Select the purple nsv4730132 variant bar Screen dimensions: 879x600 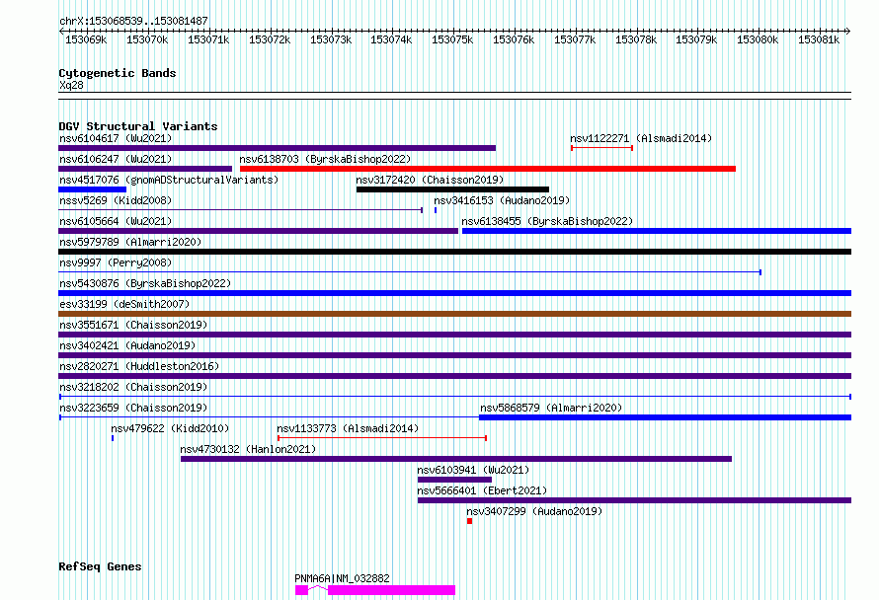tap(456, 459)
